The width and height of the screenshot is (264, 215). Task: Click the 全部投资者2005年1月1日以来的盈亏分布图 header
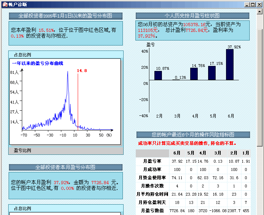tap(66, 16)
